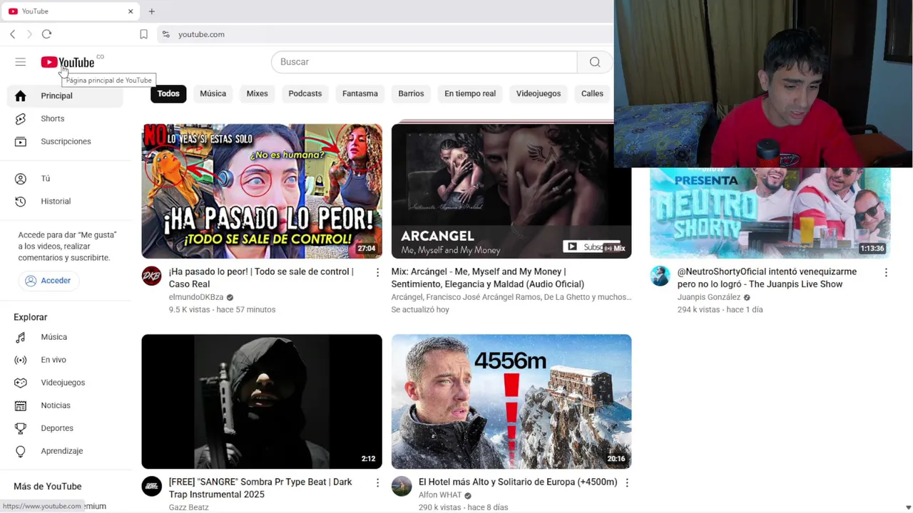Click the Tú profile icon

(x=21, y=179)
